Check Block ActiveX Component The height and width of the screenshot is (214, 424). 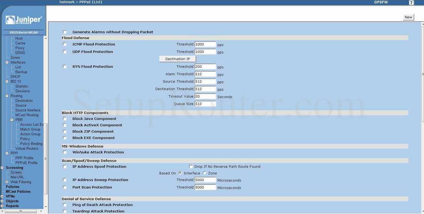click(x=65, y=125)
